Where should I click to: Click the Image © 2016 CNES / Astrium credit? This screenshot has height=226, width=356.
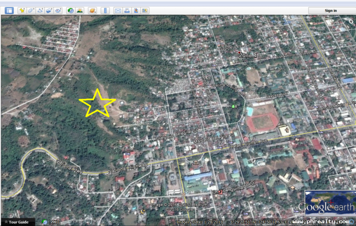[179, 205]
